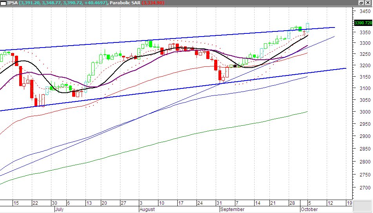Screen dimensions: 373x213
Task: Click date label 13 on time axis
Action: (x=89, y=203)
